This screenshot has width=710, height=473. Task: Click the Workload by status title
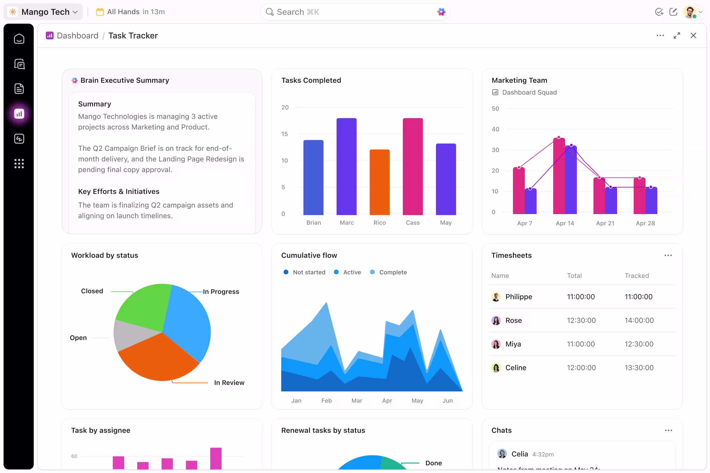[x=104, y=255]
